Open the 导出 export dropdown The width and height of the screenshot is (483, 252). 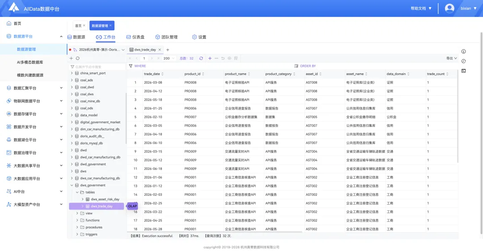pyautogui.click(x=452, y=59)
